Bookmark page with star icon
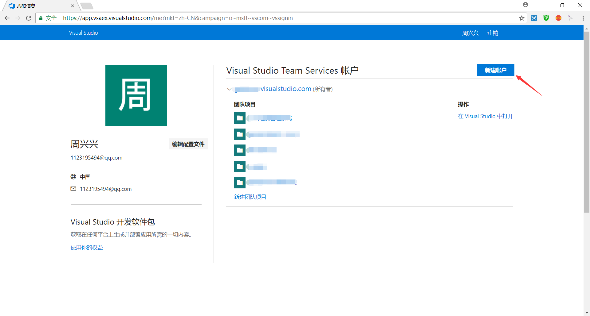590x316 pixels. (x=521, y=18)
